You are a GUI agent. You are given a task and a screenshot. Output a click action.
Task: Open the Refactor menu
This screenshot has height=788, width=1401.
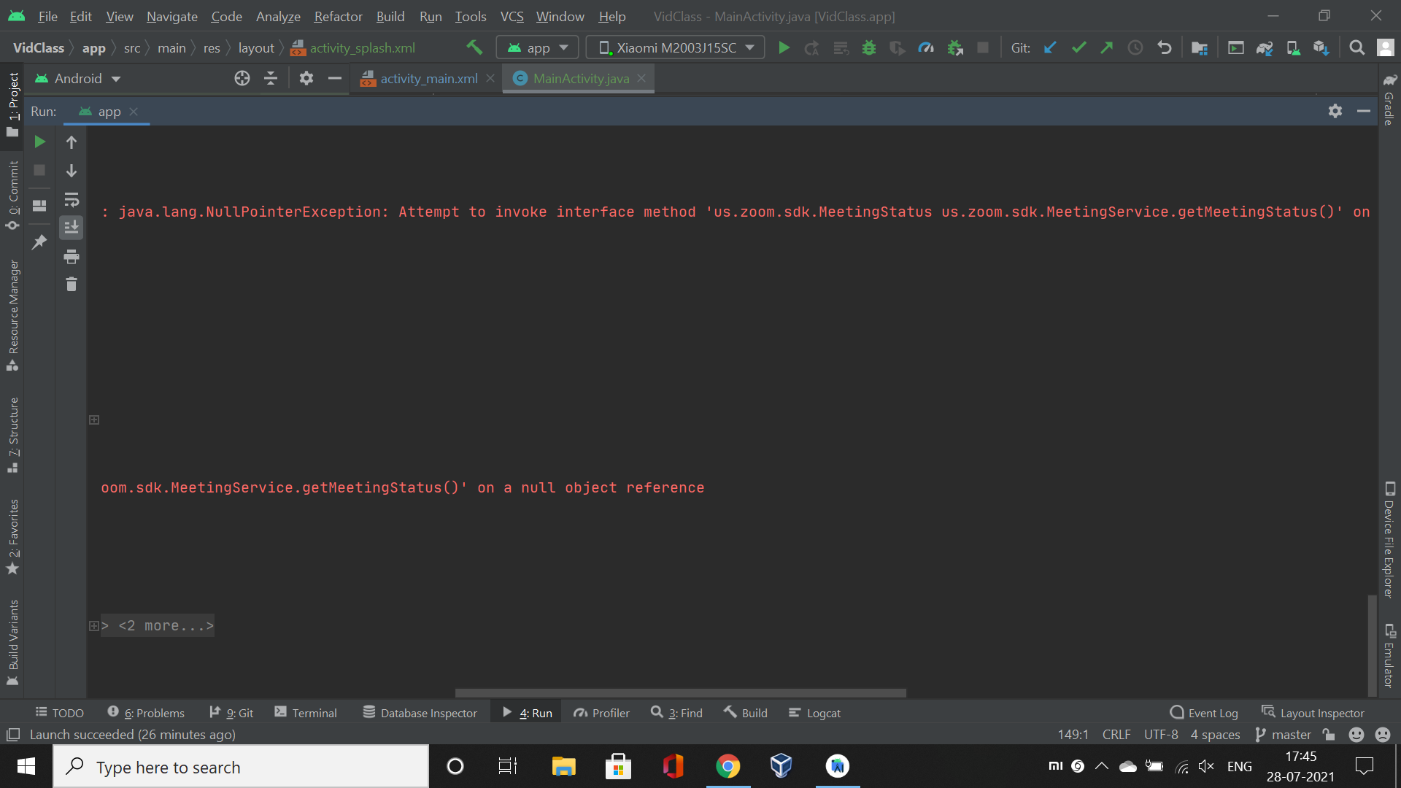point(338,16)
